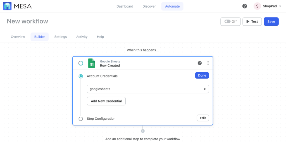Switch to the Activity tab
The width and height of the screenshot is (286, 142).
[x=82, y=37]
